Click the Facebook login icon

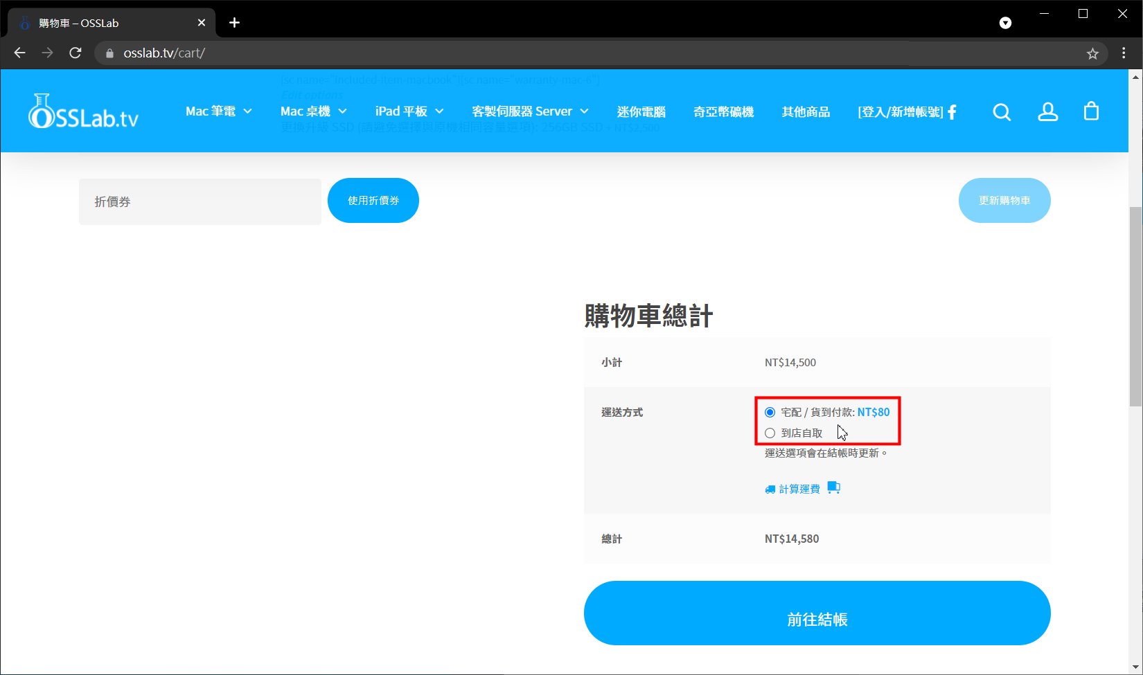click(x=952, y=112)
